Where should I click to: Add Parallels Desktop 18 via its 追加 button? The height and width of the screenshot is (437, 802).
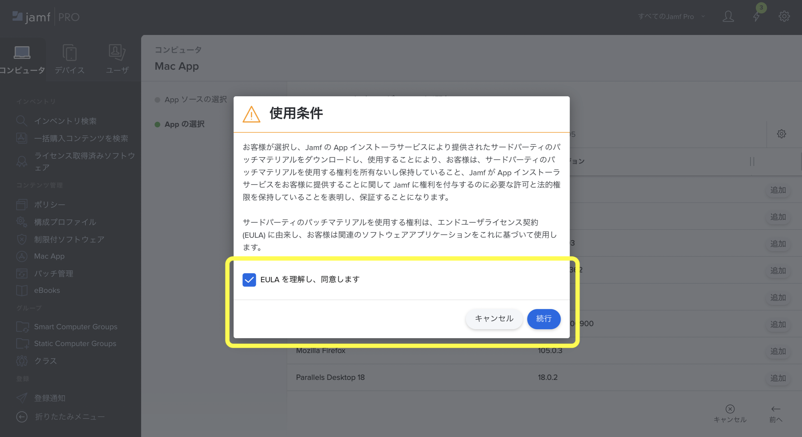(778, 378)
